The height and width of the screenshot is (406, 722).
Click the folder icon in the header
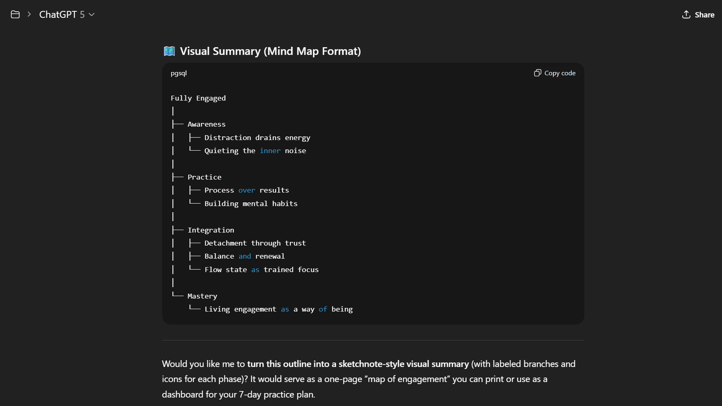[x=15, y=14]
